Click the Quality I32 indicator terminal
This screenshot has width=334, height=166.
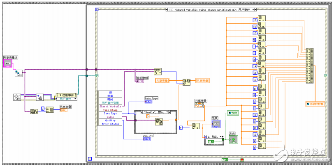pyautogui.click(x=147, y=139)
